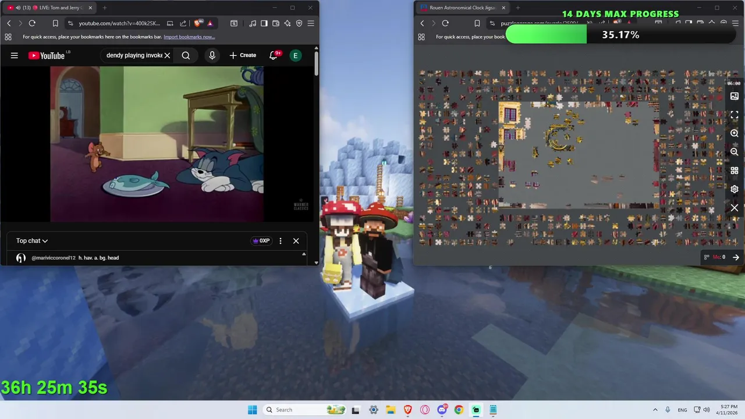The width and height of the screenshot is (745, 419).
Task: Reload the puzzle page
Action: click(445, 23)
